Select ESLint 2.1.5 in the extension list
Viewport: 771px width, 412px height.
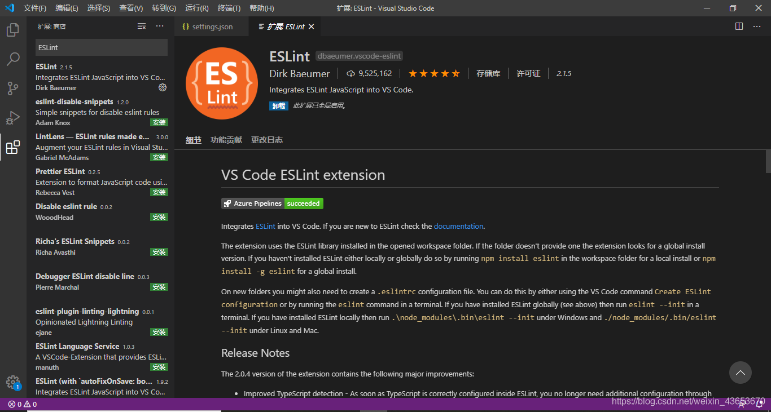(100, 77)
